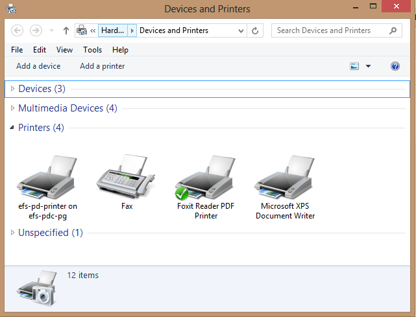Click Add a printer
The height and width of the screenshot is (317, 416).
pyautogui.click(x=103, y=66)
